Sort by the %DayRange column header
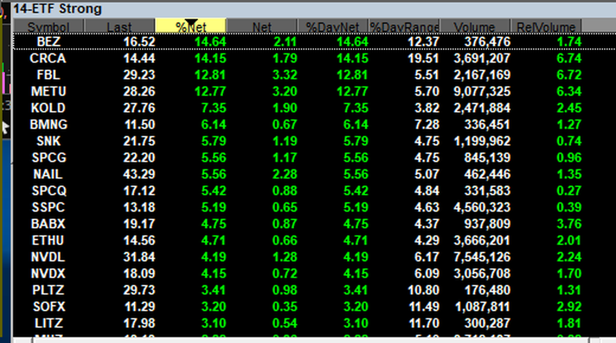The image size is (616, 343). coord(404,26)
